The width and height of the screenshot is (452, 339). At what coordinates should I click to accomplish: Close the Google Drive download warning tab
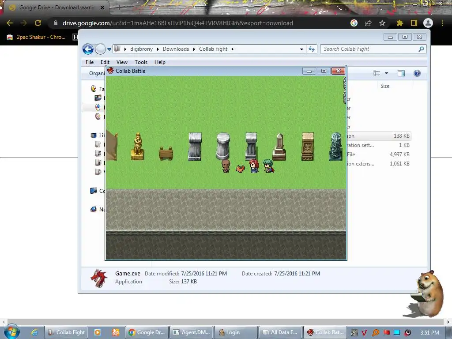[102, 8]
